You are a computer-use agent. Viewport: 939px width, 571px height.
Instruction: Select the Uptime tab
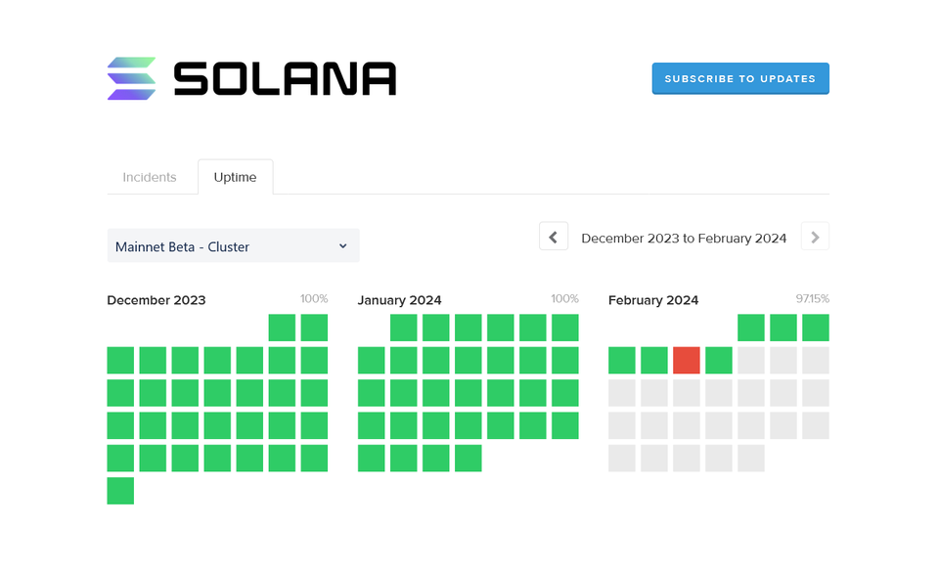(x=235, y=177)
